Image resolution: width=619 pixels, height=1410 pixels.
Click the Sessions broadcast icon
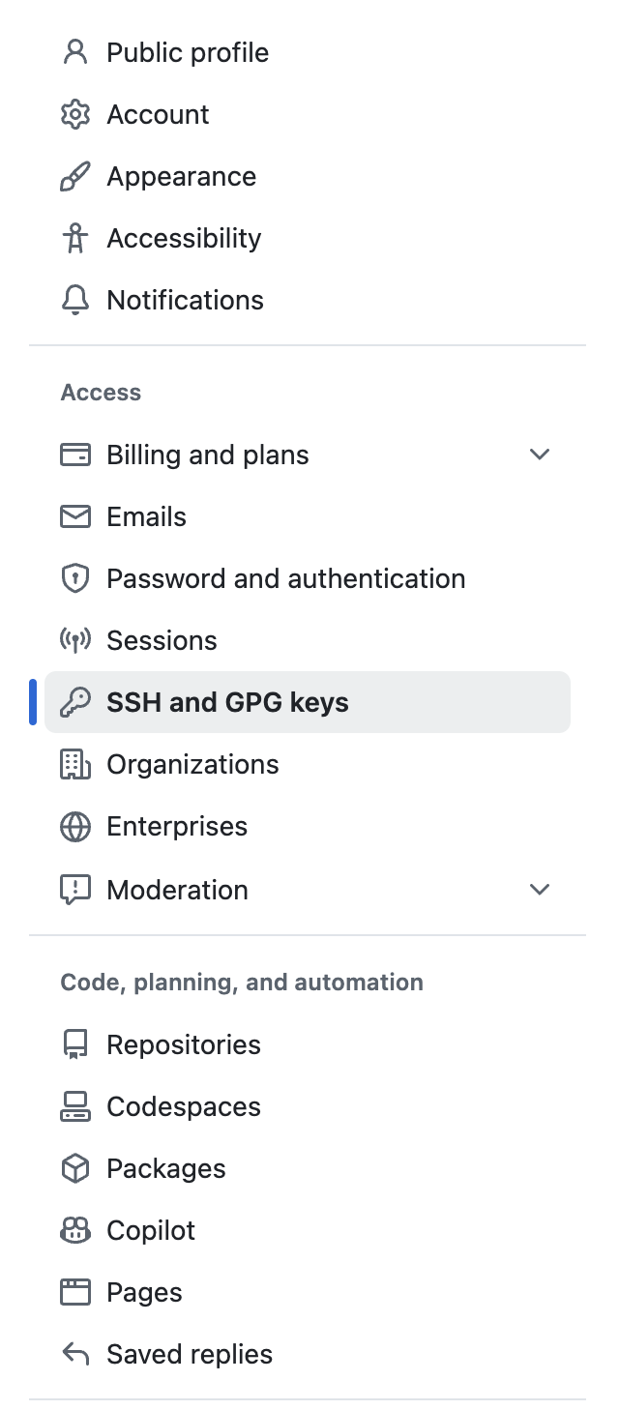pyautogui.click(x=75, y=640)
